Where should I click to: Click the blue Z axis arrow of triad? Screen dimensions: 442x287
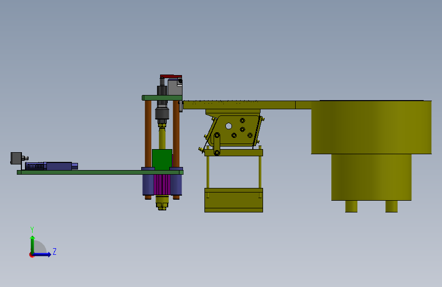point(42,254)
